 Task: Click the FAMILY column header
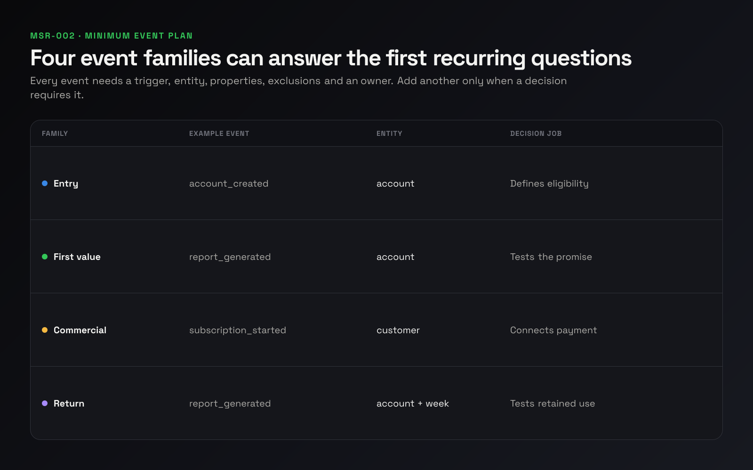pos(55,133)
